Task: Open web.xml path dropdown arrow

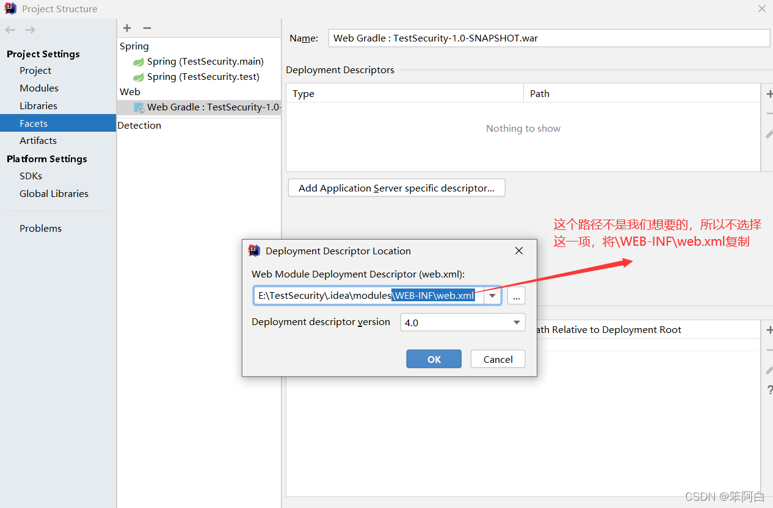Action: point(492,296)
